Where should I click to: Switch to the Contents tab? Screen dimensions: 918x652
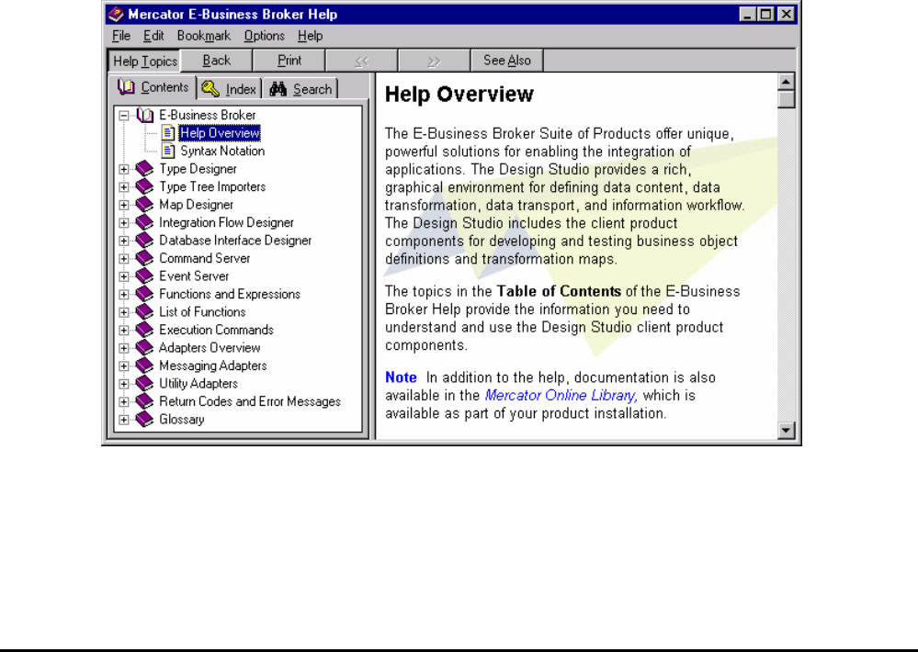[x=153, y=87]
